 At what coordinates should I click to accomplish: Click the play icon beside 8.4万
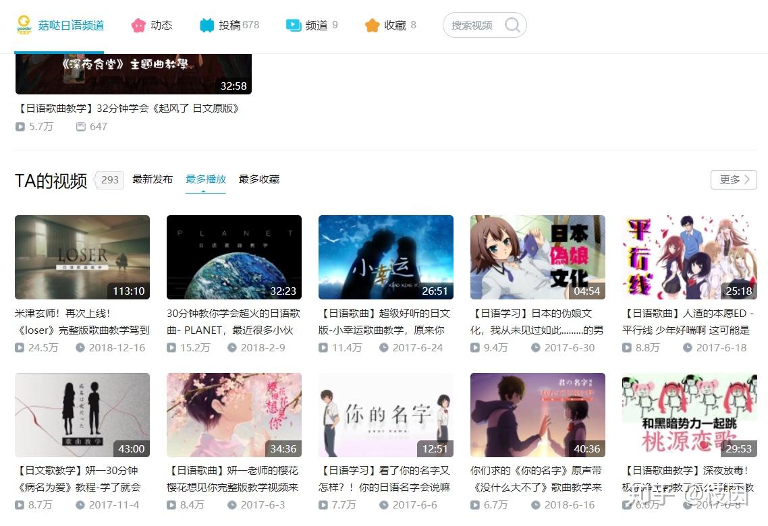171,505
